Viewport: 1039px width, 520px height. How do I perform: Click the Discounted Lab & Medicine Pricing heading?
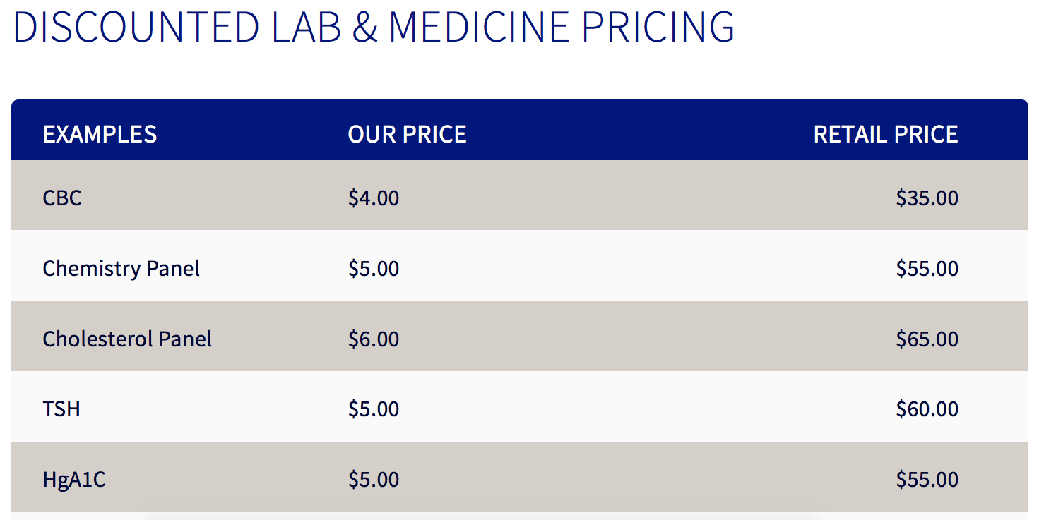click(x=374, y=26)
